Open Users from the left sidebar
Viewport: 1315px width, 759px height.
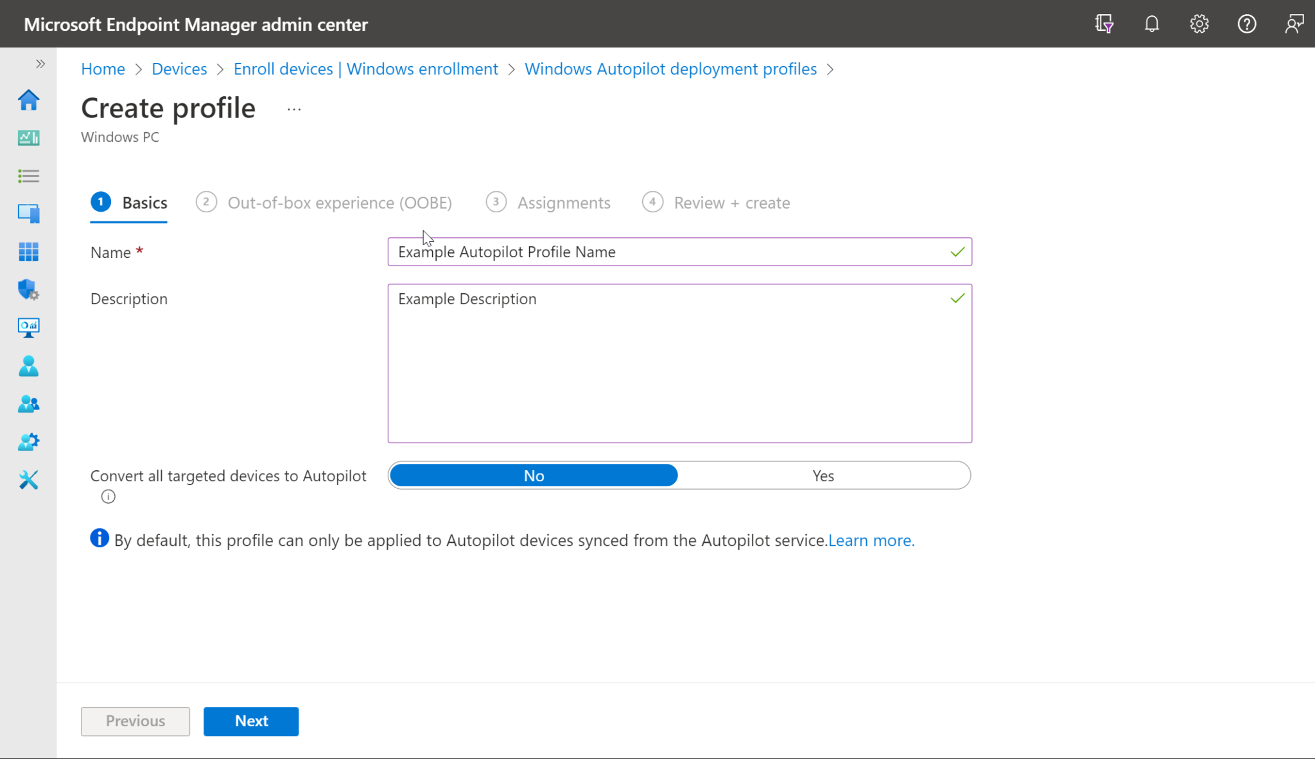click(28, 366)
